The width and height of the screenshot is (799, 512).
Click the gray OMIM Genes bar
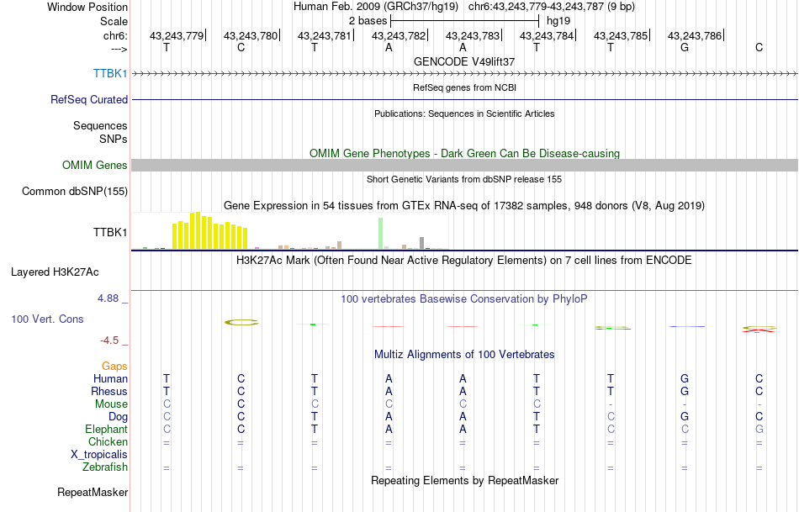click(464, 165)
